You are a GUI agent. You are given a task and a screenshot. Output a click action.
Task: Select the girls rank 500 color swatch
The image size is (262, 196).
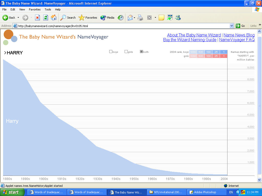[201, 56]
